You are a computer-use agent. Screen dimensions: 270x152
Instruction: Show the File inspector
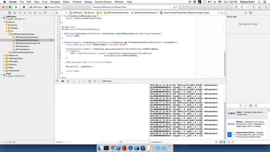pyautogui.click(x=246, y=13)
